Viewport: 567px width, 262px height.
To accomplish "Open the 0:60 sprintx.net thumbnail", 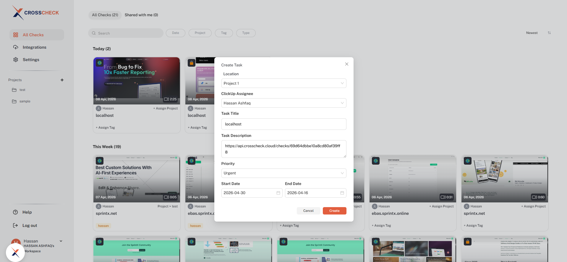I will 505,179.
